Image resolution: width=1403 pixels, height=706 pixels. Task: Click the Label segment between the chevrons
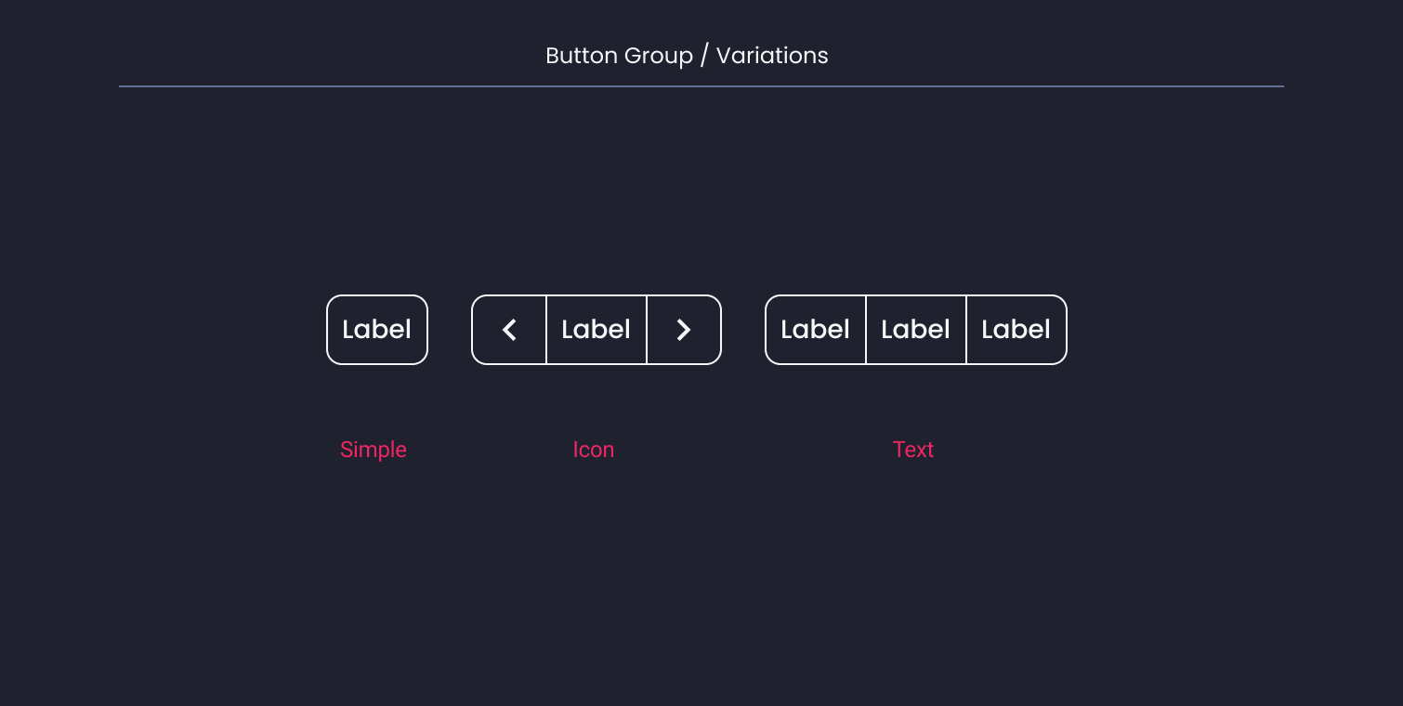pos(597,330)
